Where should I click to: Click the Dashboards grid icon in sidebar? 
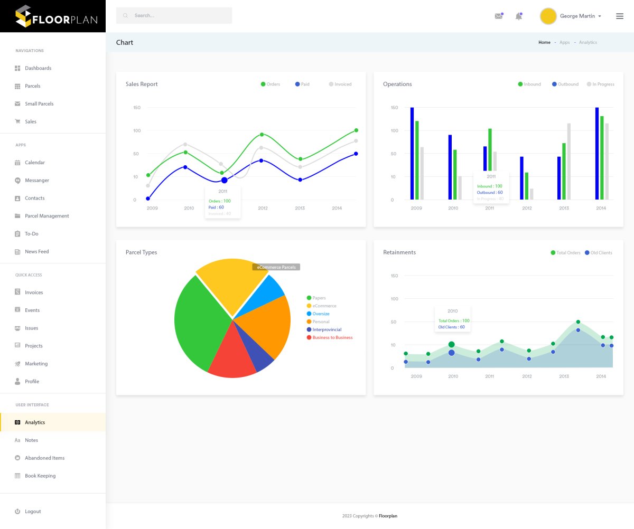(17, 68)
